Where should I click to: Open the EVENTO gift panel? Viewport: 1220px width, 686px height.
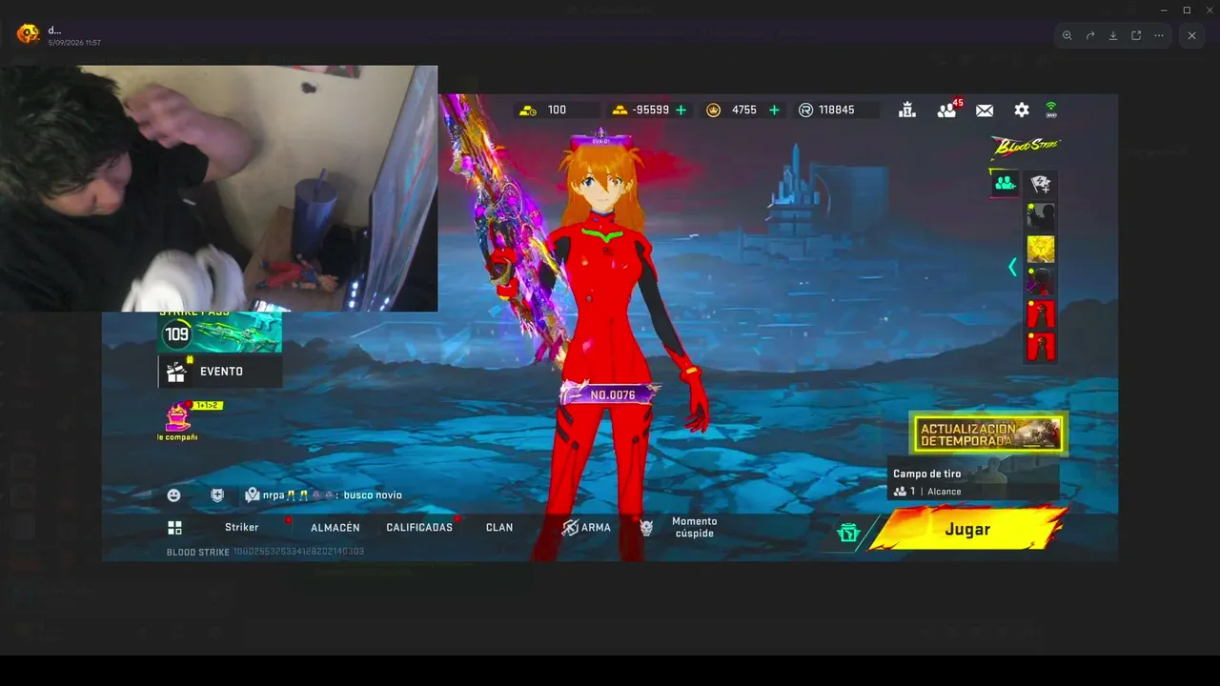click(220, 372)
